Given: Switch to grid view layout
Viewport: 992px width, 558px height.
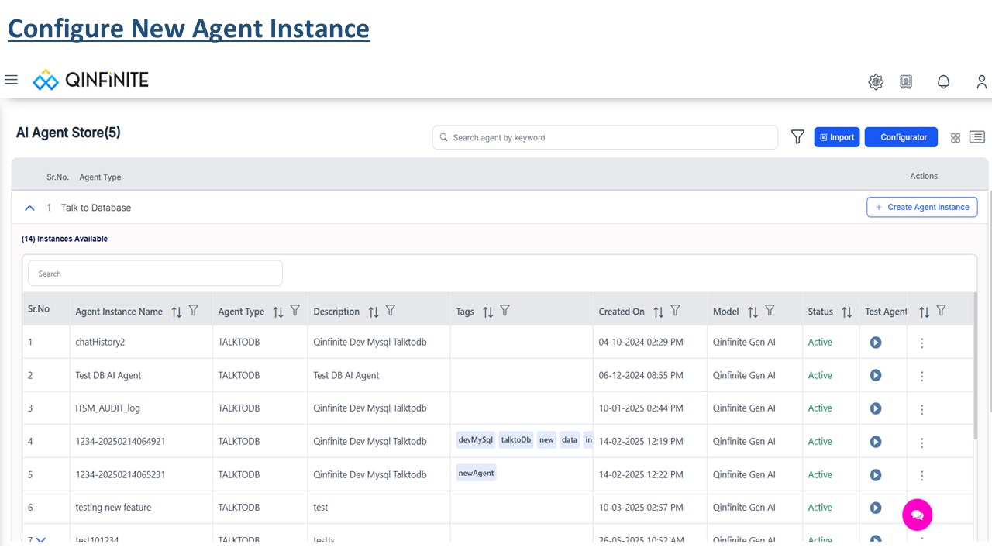Looking at the screenshot, I should pos(956,137).
